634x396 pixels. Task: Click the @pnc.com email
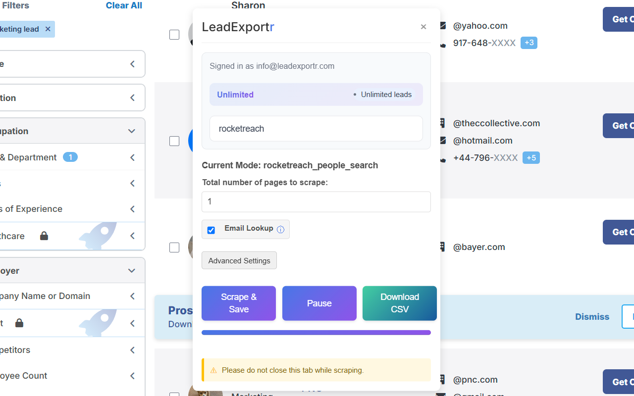coord(475,380)
